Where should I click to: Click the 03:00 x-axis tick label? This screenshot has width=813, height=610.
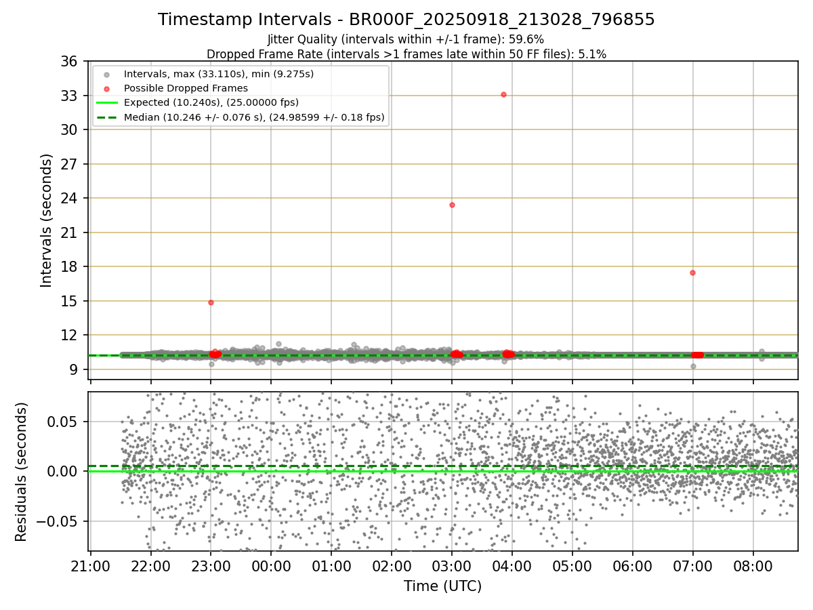point(452,566)
